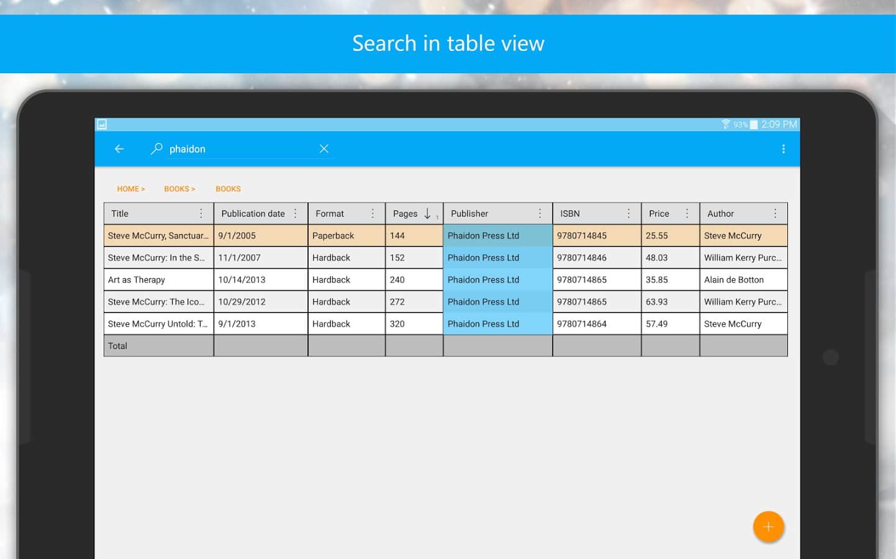Select Alain de Botton author cell
896x559 pixels.
point(734,280)
